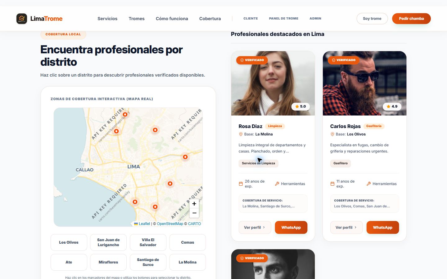This screenshot has height=279, width=447.
Task: Click Carlos Rojas's profile photo
Action: pos(365,83)
